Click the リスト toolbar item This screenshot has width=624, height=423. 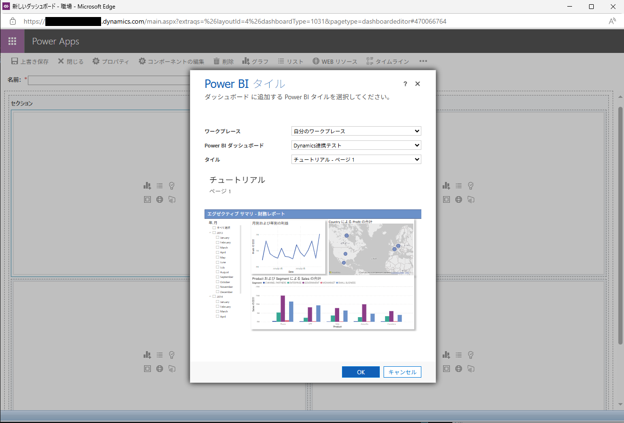pyautogui.click(x=291, y=61)
